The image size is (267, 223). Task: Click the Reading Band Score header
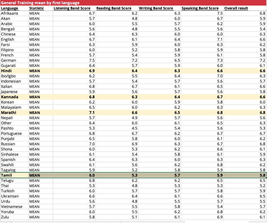[x=114, y=8]
